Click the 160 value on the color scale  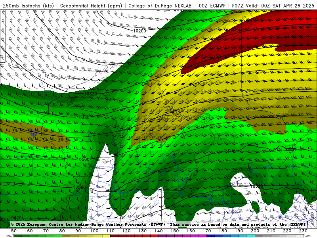pyautogui.click(x=191, y=231)
